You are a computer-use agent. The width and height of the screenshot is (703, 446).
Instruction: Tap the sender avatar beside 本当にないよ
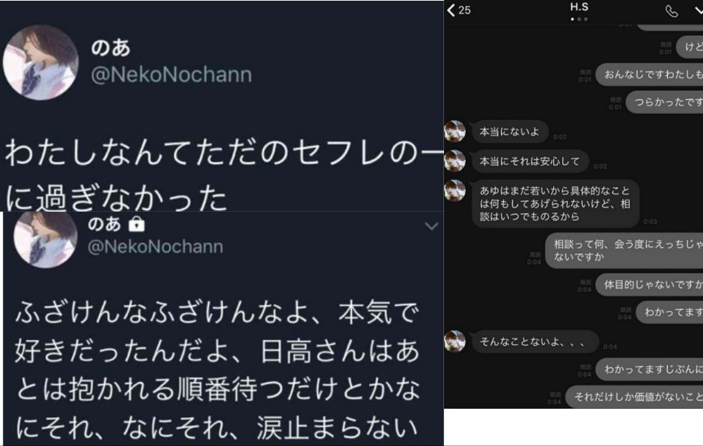click(x=455, y=132)
